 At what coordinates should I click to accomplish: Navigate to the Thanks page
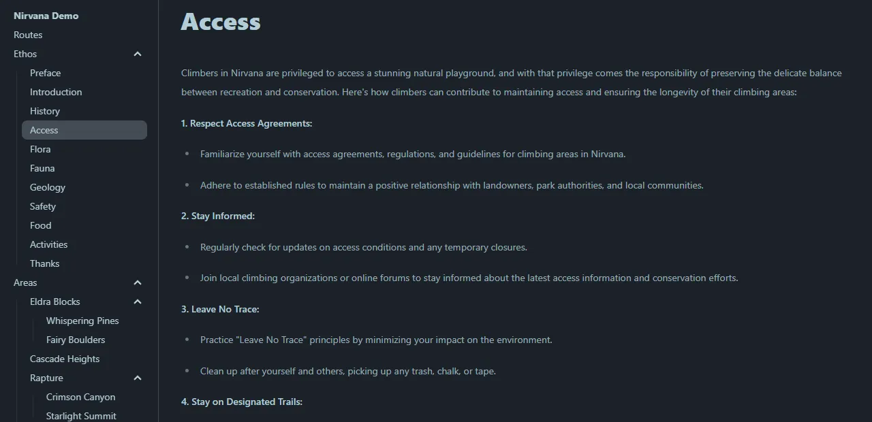click(45, 263)
